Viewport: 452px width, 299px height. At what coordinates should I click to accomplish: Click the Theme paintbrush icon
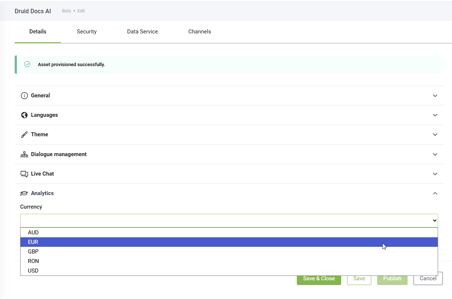24,134
